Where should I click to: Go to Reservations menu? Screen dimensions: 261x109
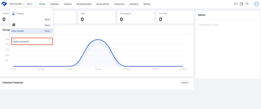coord(103,4)
